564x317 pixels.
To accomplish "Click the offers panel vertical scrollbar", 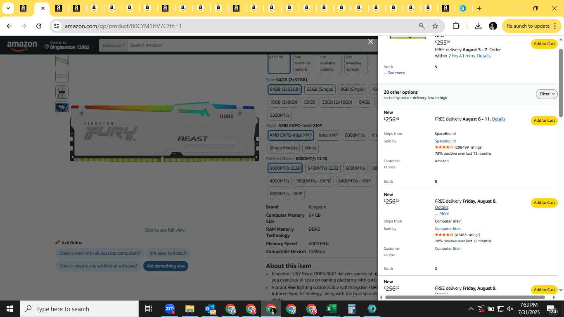I will point(561,83).
